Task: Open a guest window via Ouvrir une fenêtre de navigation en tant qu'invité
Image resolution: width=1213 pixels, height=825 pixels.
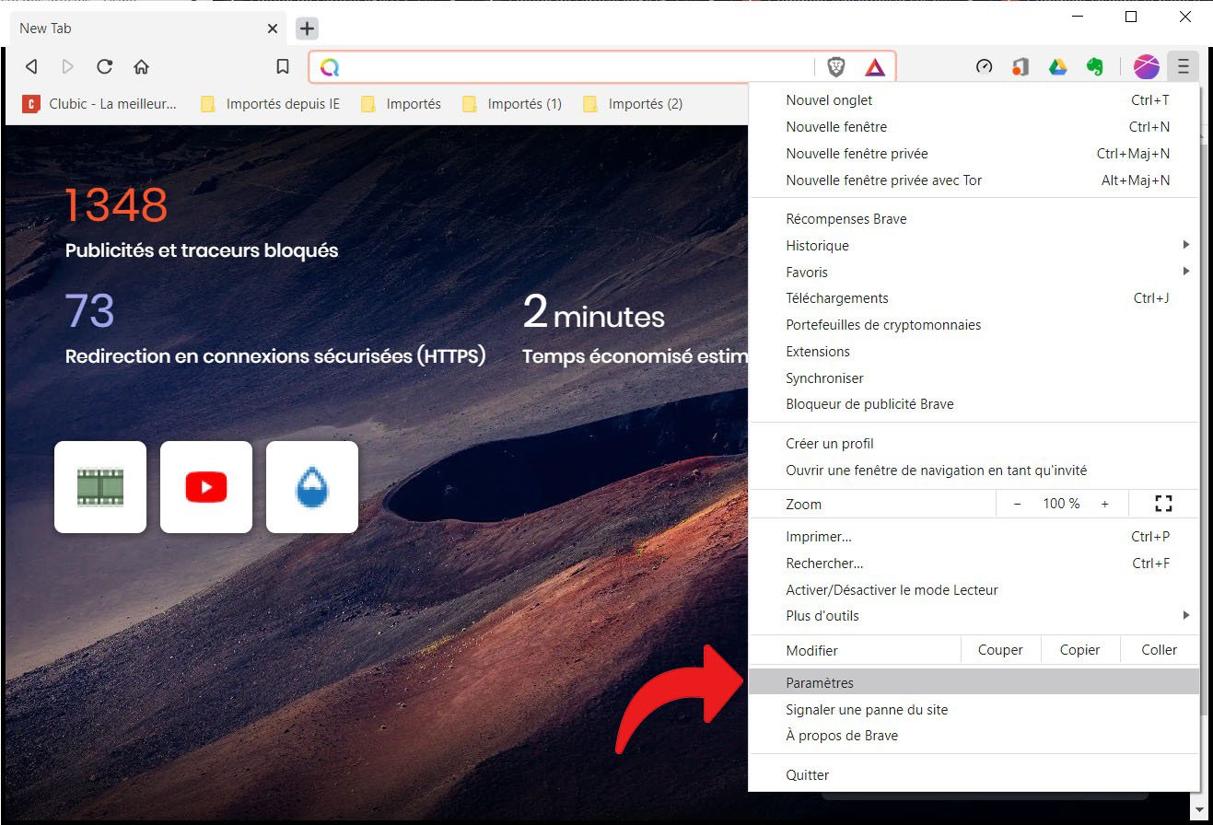Action: click(x=974, y=471)
